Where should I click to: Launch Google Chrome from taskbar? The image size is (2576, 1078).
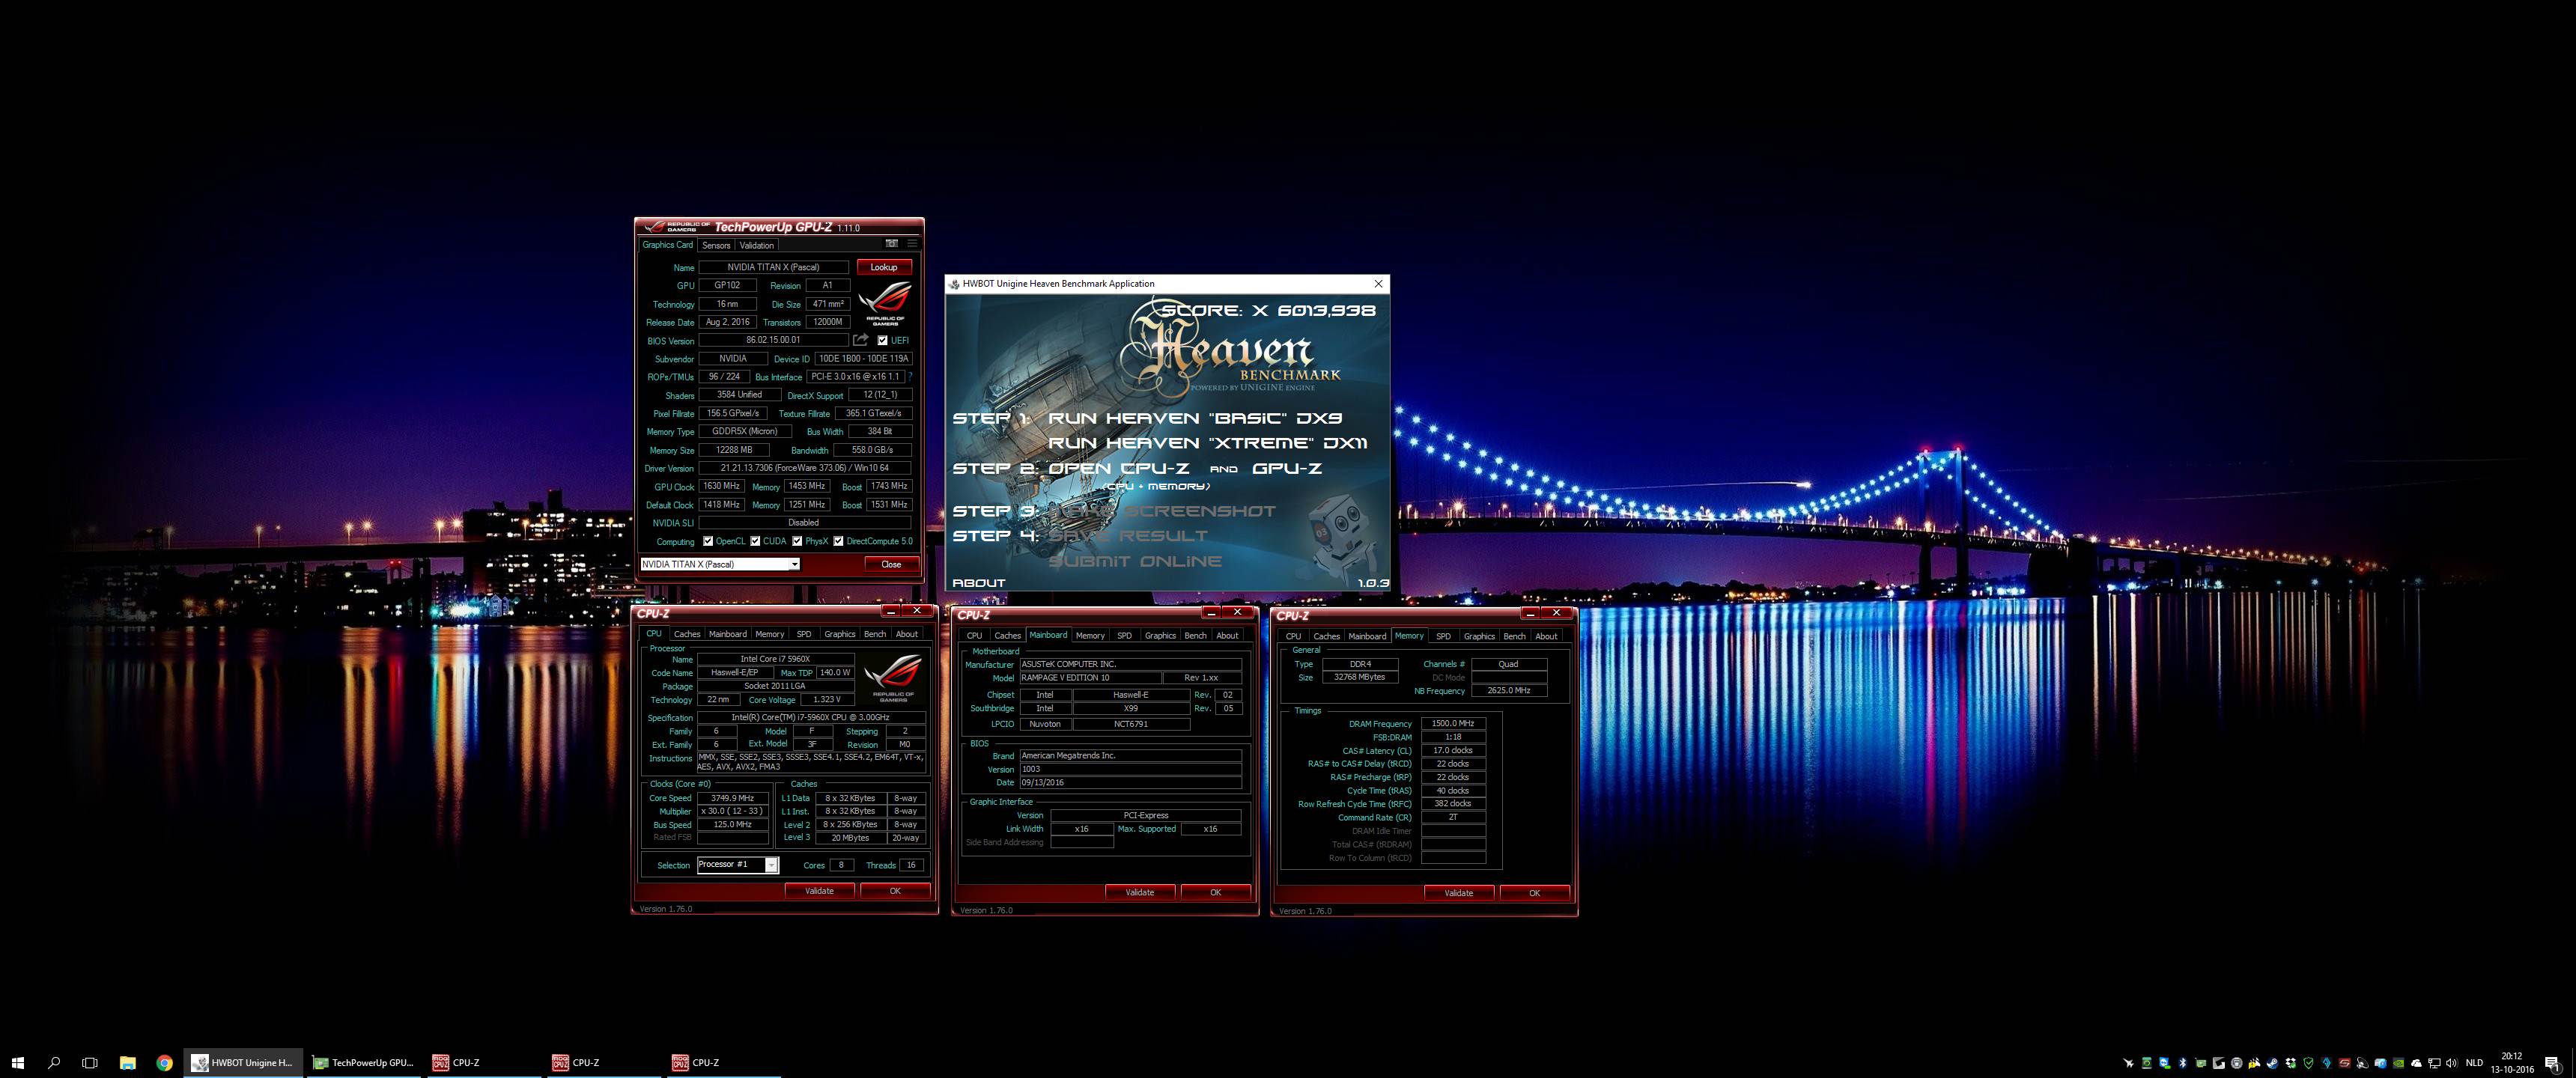(164, 1062)
